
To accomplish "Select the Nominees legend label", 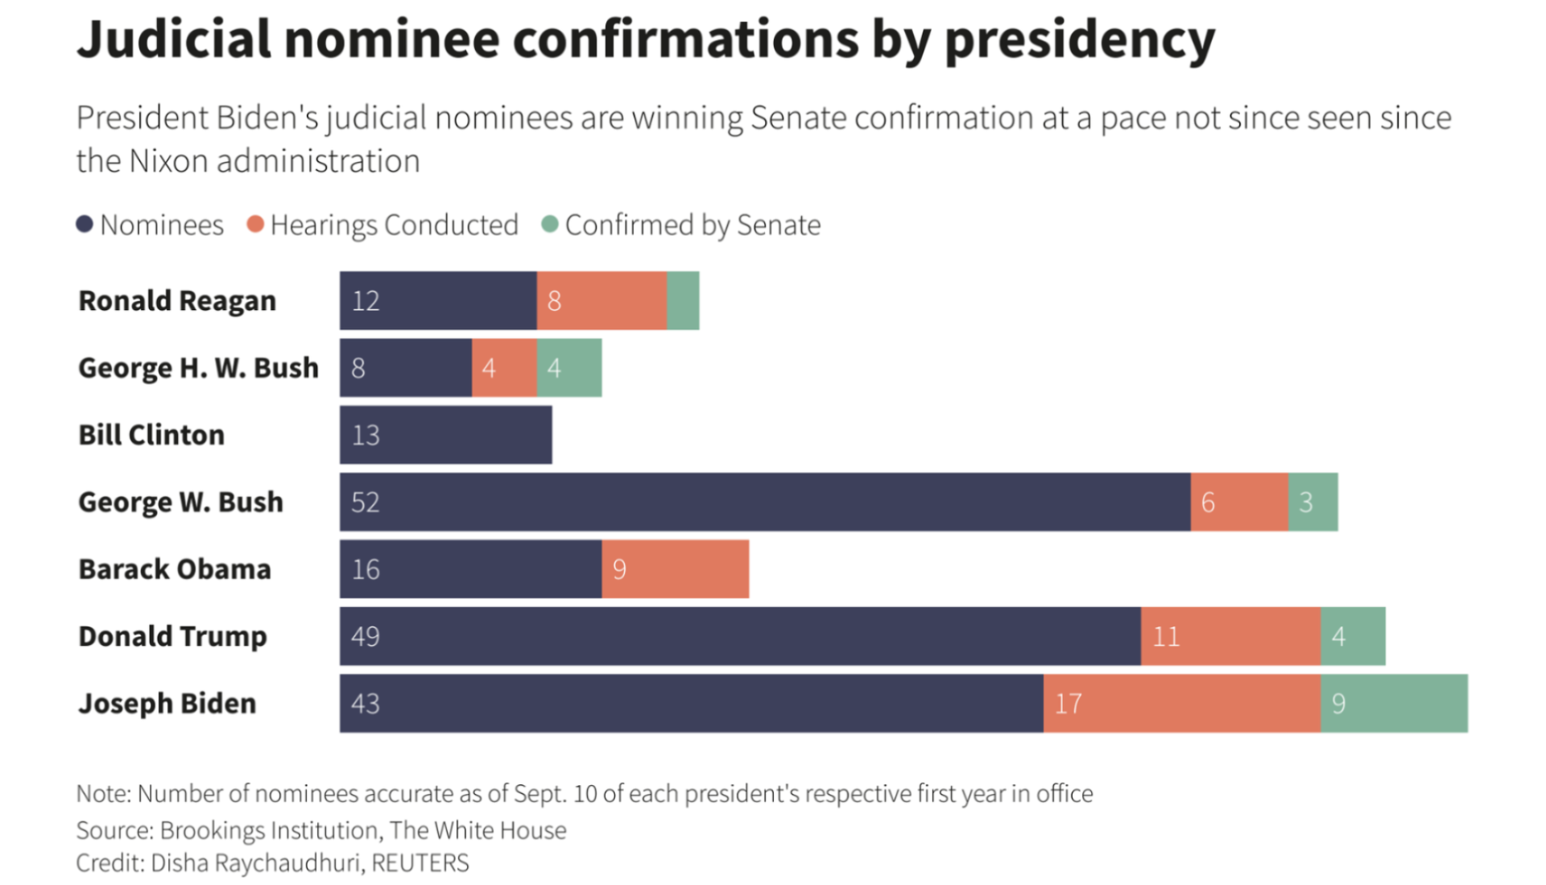I will 161,225.
